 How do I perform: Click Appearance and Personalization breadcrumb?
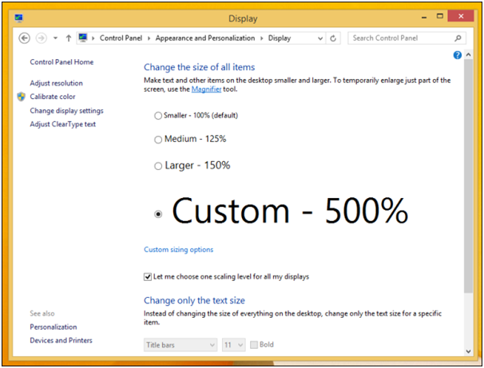[x=205, y=38]
